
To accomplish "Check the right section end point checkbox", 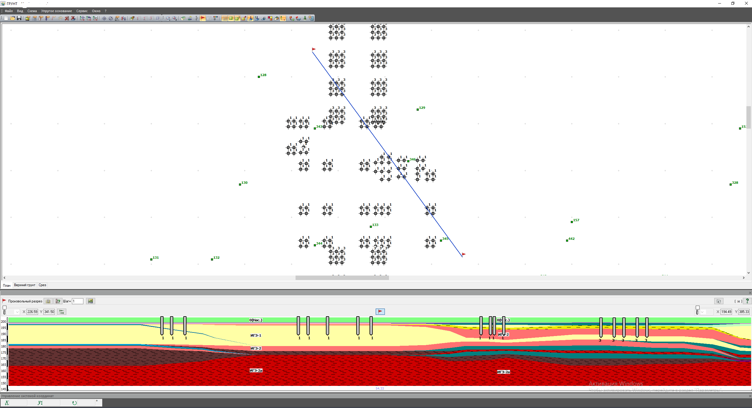I will click(697, 307).
